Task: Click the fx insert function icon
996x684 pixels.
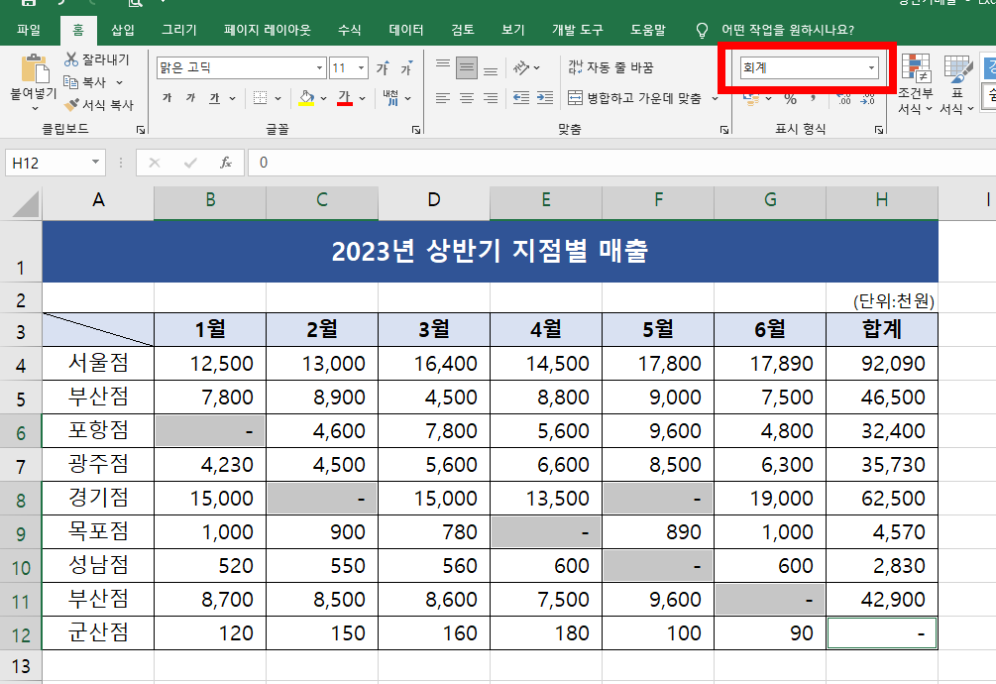Action: [226, 163]
